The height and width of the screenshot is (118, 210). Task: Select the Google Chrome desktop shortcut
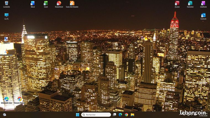tap(20, 100)
